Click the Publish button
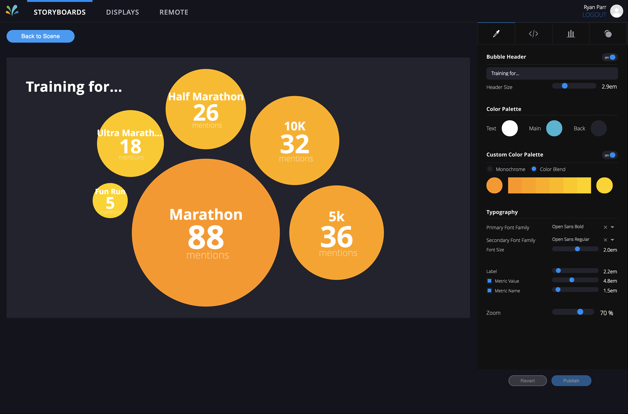628x414 pixels. [x=571, y=381]
